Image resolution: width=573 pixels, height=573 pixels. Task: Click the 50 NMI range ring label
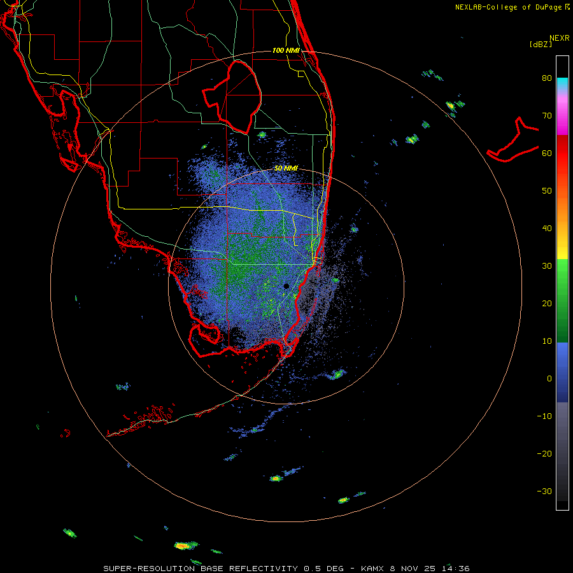[286, 169]
